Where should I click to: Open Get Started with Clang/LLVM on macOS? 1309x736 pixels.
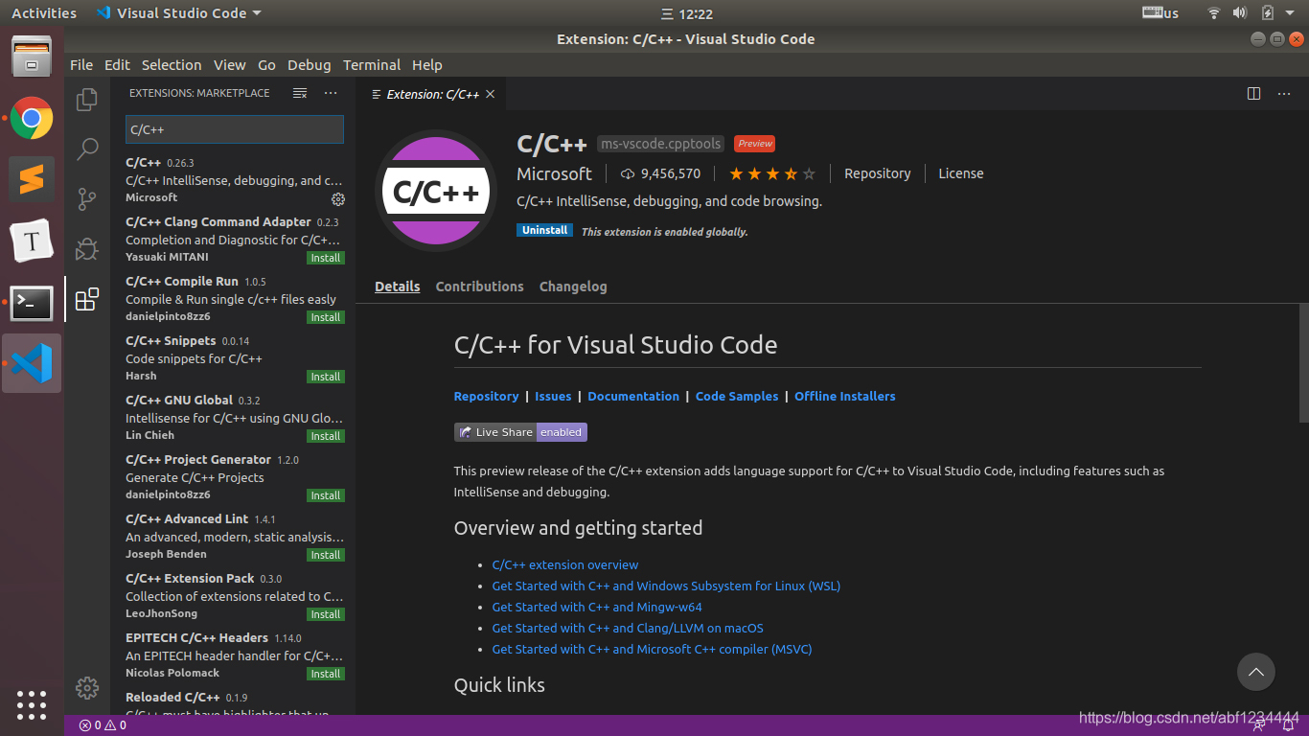tap(628, 629)
